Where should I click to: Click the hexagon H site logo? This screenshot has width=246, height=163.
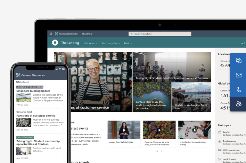point(55,42)
